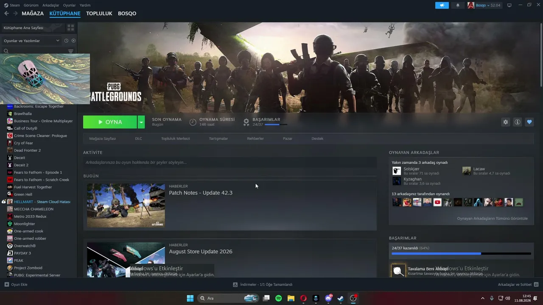
Task: Click the playtime clock icon
Action: pyautogui.click(x=193, y=122)
